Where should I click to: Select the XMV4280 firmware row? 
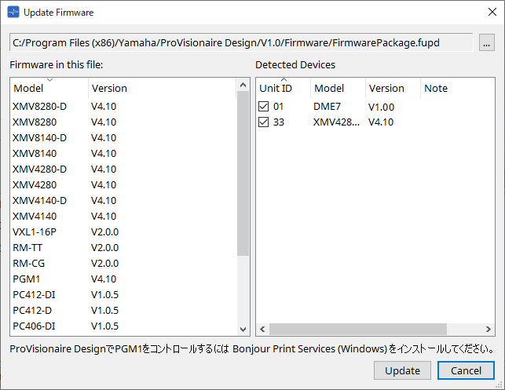[x=123, y=184]
